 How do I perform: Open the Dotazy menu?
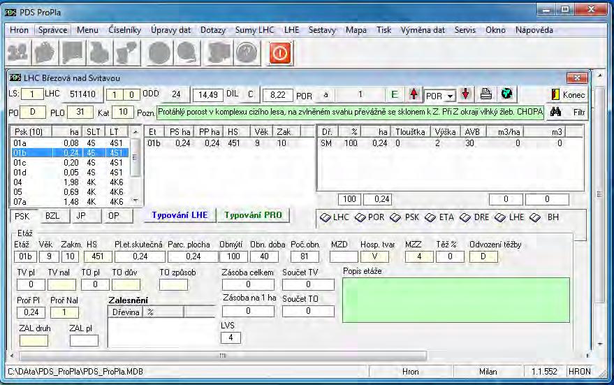pos(213,30)
